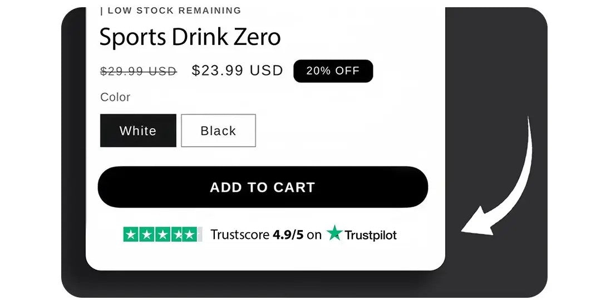The width and height of the screenshot is (601, 300).
Task: Click the fourth green Trustpilot rating star
Action: 176,234
